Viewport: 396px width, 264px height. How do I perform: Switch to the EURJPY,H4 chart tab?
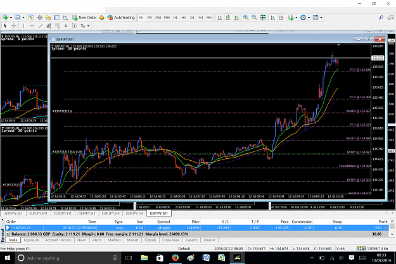(111, 213)
